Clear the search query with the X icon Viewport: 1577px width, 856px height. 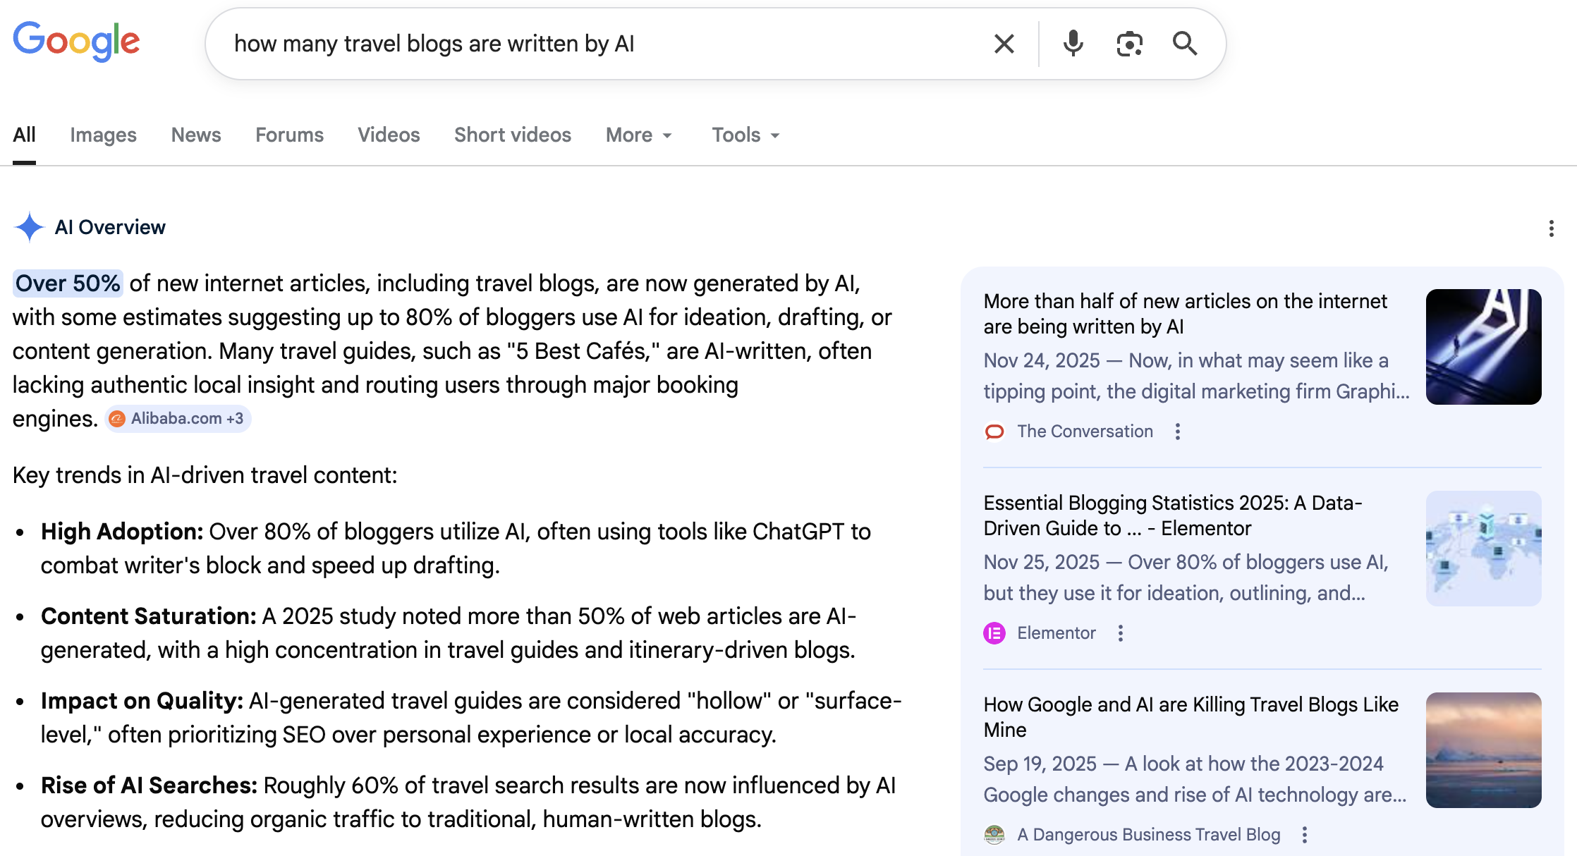(x=1004, y=44)
